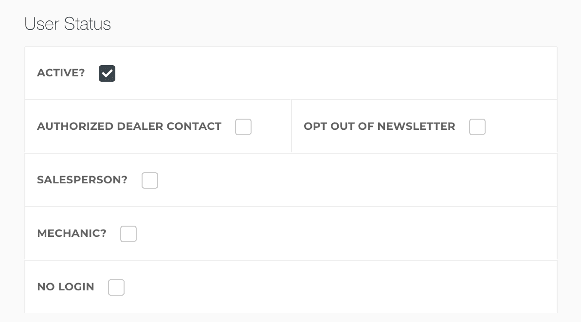Click the User Status section heading

(x=68, y=24)
